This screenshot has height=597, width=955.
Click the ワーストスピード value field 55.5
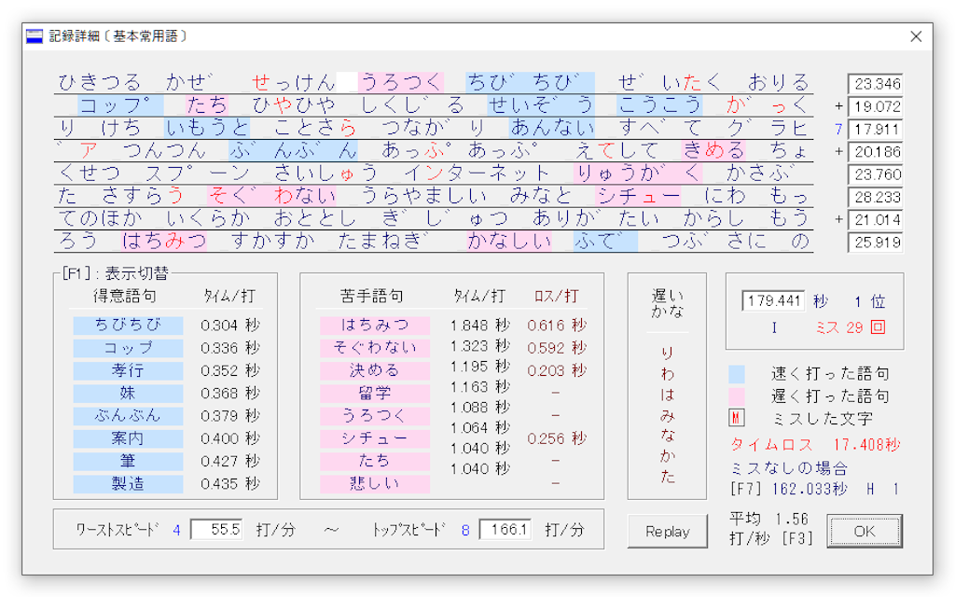click(216, 530)
